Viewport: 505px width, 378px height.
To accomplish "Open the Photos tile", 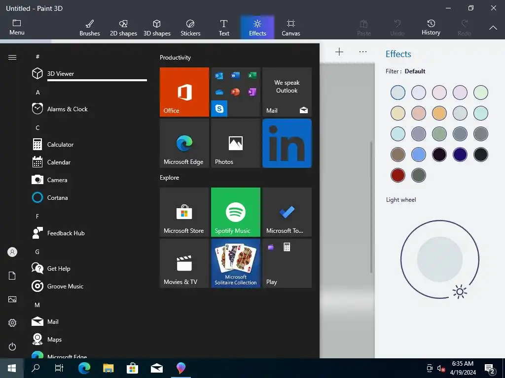I will coord(235,143).
